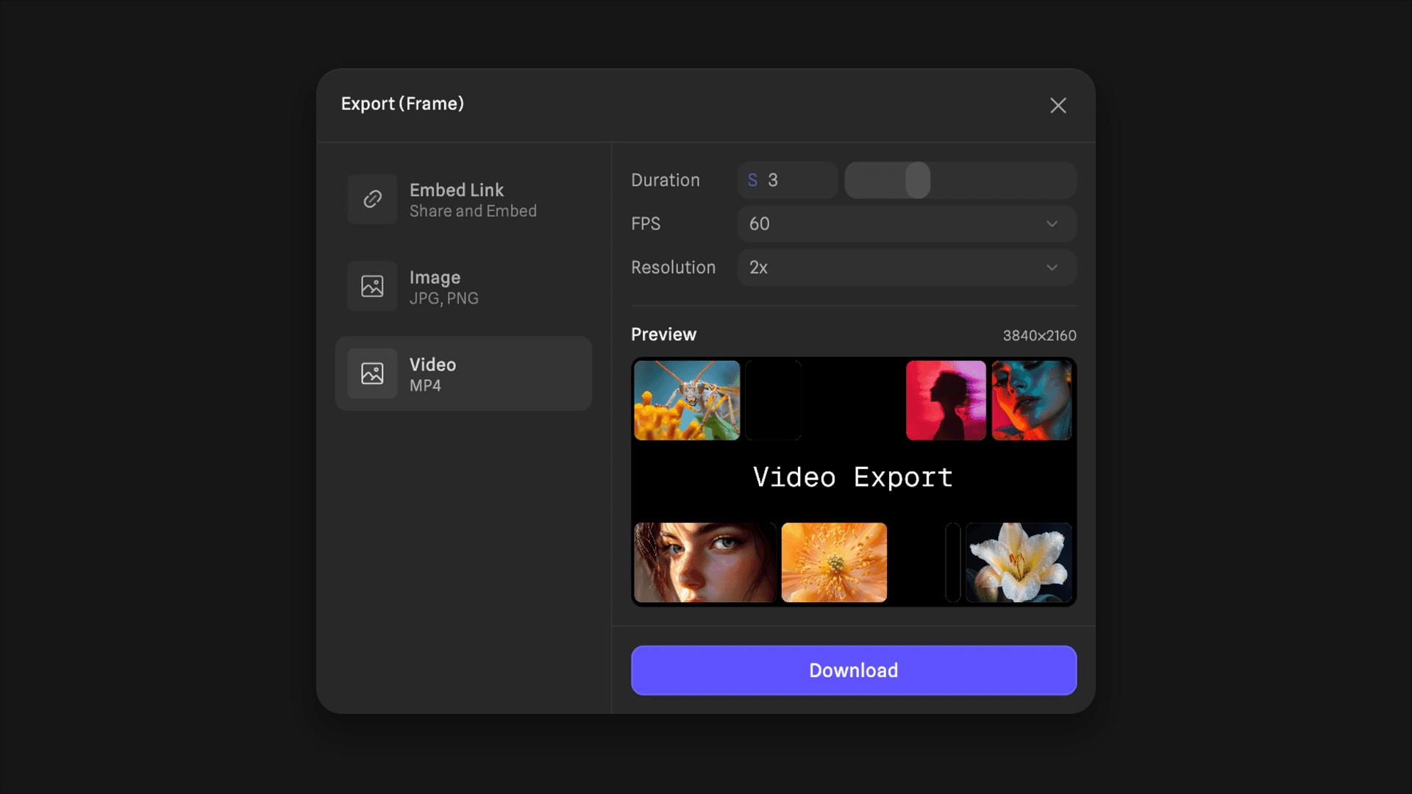
Task: Click the Export (Frame) dialog title
Action: pos(402,104)
